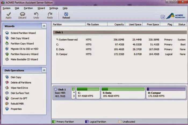Click Logical Partition blue legend swatch
The width and height of the screenshot is (188, 125).
tap(87, 121)
